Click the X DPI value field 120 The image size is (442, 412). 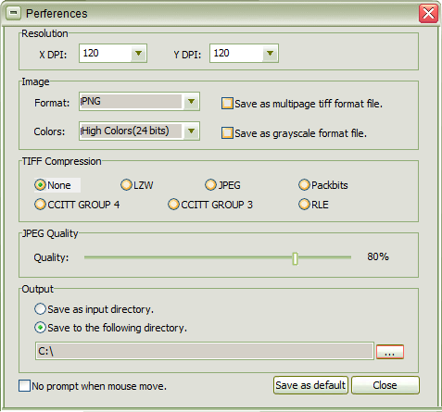coord(106,54)
